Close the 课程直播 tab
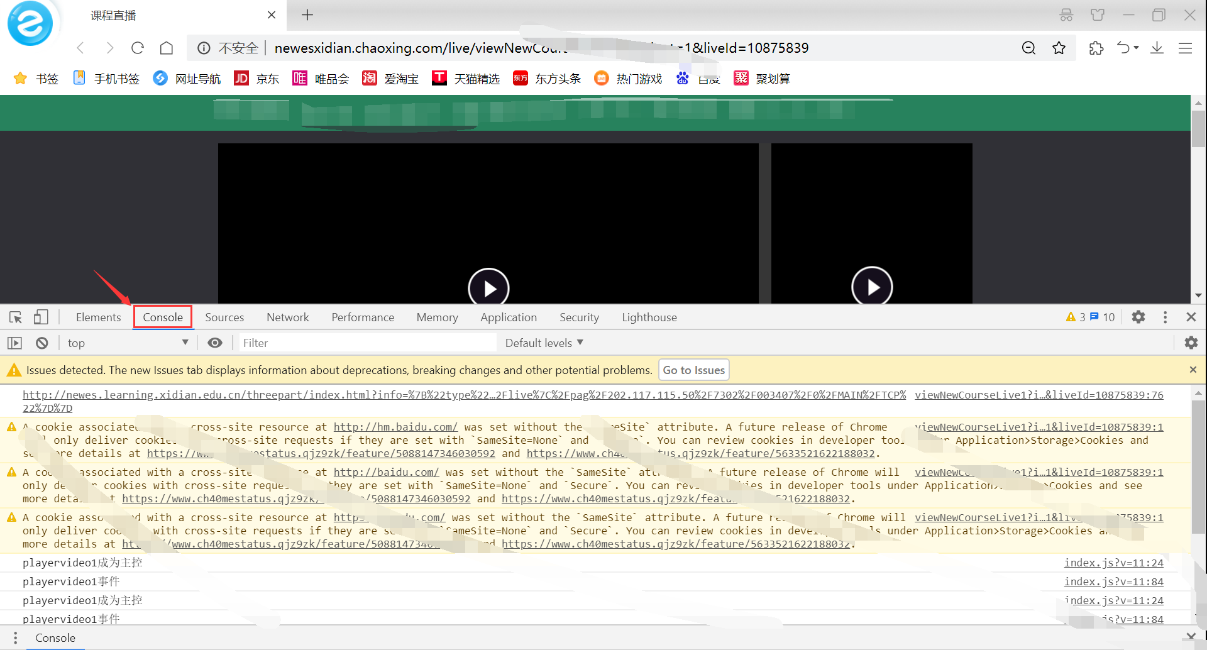Image resolution: width=1207 pixels, height=650 pixels. pos(272,15)
